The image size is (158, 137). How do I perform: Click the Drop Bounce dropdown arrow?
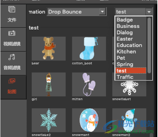pos(102,12)
